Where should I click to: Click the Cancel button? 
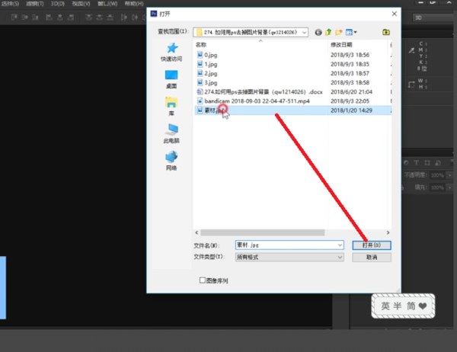click(372, 258)
